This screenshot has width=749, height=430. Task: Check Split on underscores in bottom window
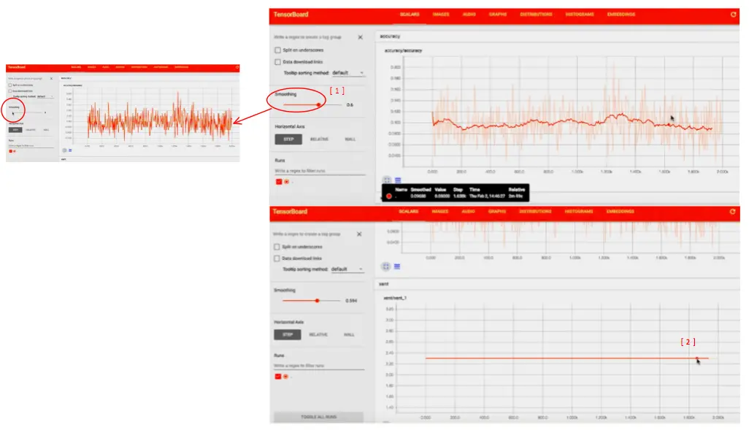[277, 247]
